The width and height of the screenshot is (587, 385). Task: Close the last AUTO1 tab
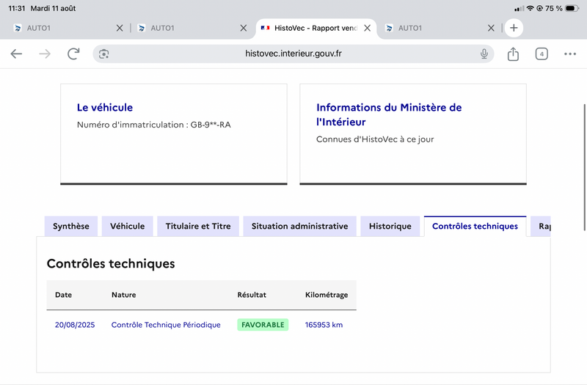[491, 28]
